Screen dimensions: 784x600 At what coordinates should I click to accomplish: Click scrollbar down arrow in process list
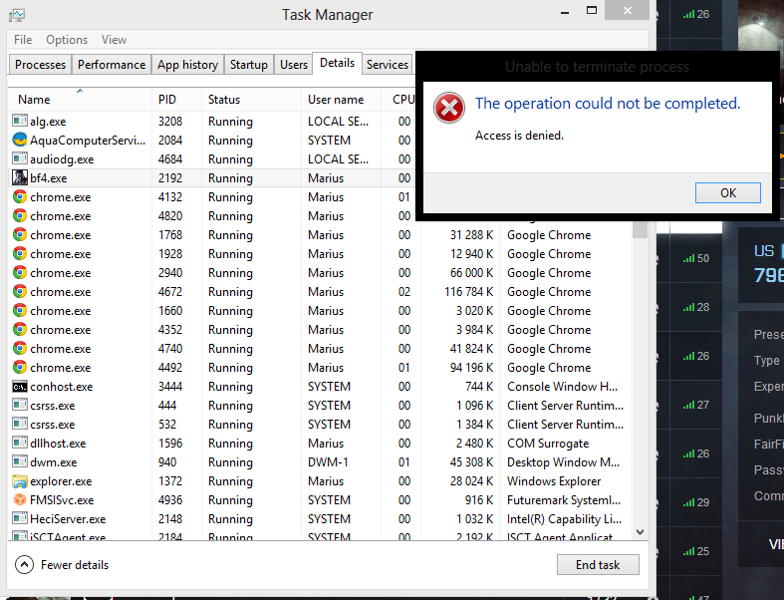pos(640,531)
